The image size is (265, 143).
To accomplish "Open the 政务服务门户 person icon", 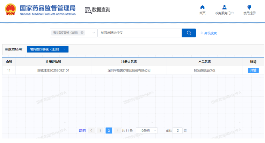I will [x=224, y=7].
